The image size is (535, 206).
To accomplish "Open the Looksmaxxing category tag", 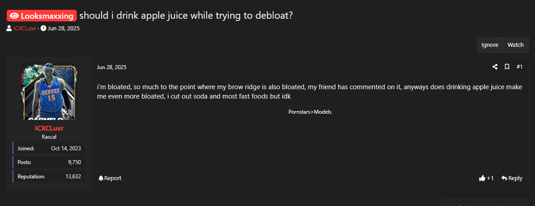I will point(41,16).
